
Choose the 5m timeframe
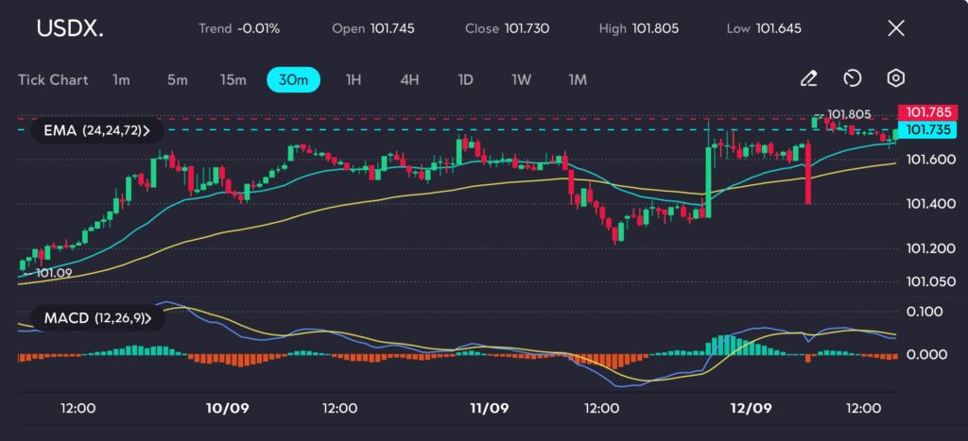click(178, 79)
